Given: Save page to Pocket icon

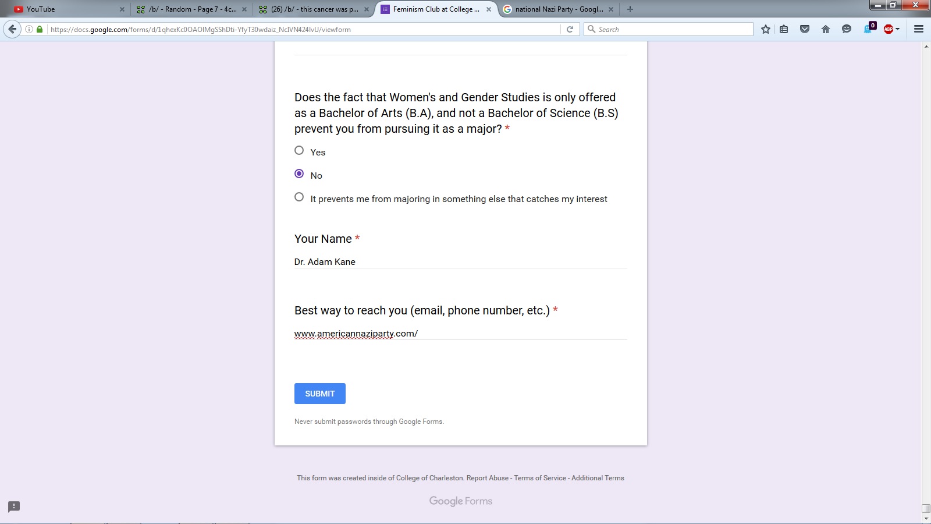Looking at the screenshot, I should click(805, 29).
